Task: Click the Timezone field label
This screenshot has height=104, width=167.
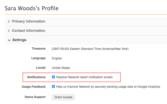Action: pyautogui.click(x=39, y=49)
